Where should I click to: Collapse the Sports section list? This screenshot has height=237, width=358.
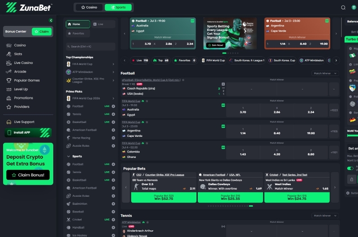[68, 157]
